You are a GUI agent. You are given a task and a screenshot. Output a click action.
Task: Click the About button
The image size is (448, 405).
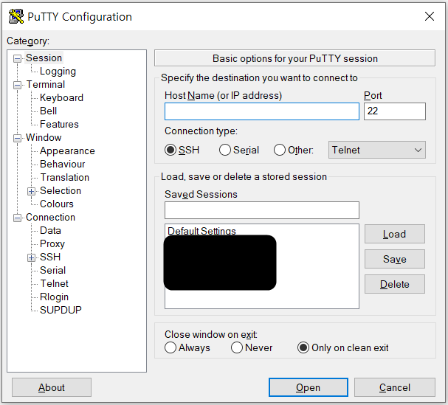(x=52, y=387)
